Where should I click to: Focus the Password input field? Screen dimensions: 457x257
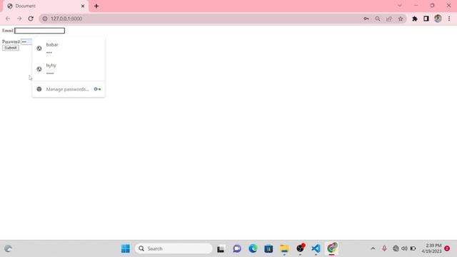(x=26, y=41)
